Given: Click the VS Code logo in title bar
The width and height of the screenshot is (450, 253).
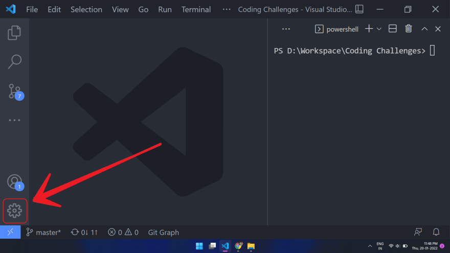Looking at the screenshot, I should 11,9.
